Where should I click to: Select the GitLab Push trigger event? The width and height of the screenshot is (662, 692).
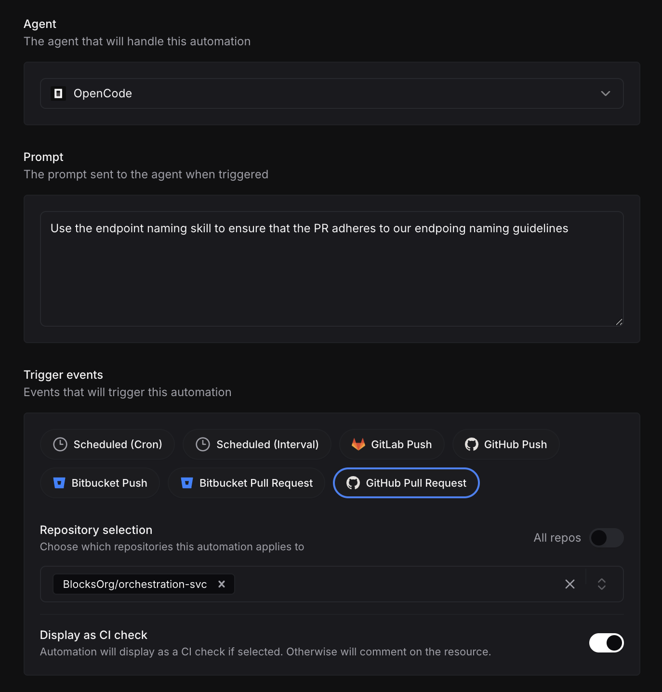[x=392, y=444]
